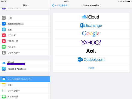The width and height of the screenshot is (132, 99).
Task: Go back to メール/連絡先… screen
Action: point(61,5)
